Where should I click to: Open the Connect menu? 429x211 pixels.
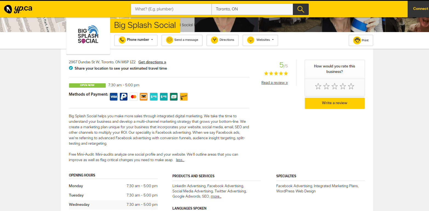click(418, 9)
